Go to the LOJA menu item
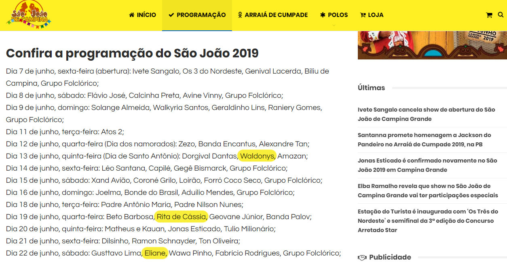 click(x=372, y=15)
